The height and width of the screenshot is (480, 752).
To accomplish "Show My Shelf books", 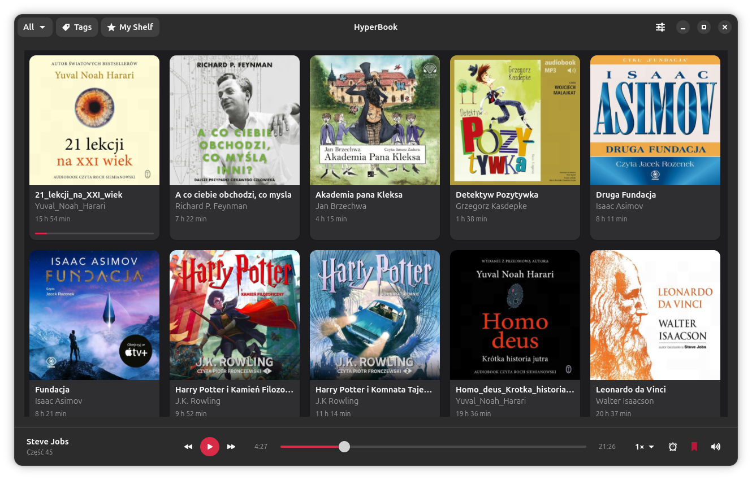I will tap(130, 27).
